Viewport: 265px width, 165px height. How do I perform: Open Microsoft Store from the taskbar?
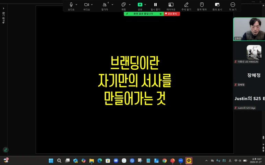[108, 161]
